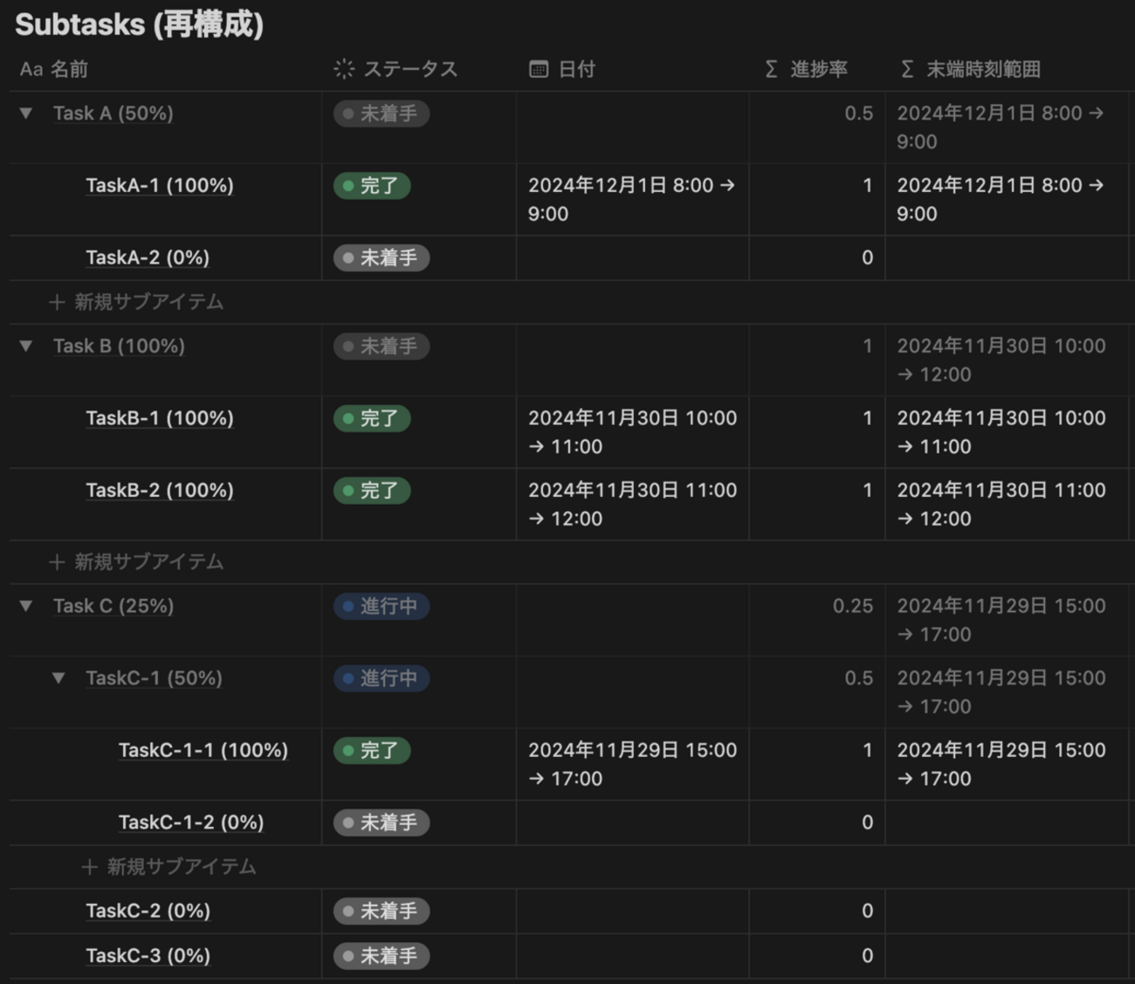1135x984 pixels.
Task: Edit the TaskB-1 date cell
Action: (631, 432)
